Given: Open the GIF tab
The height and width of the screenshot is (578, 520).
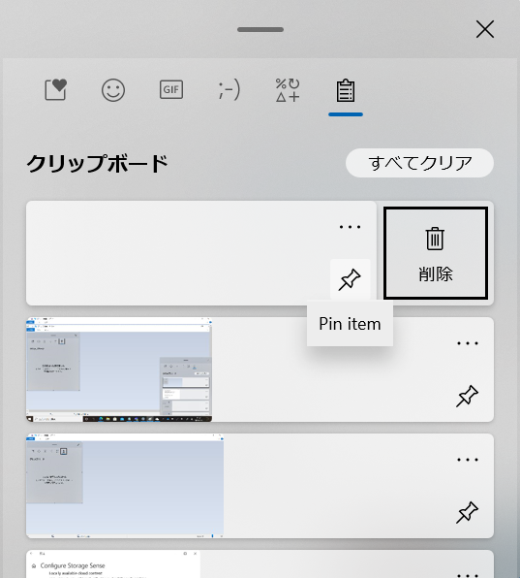Looking at the screenshot, I should pyautogui.click(x=171, y=89).
